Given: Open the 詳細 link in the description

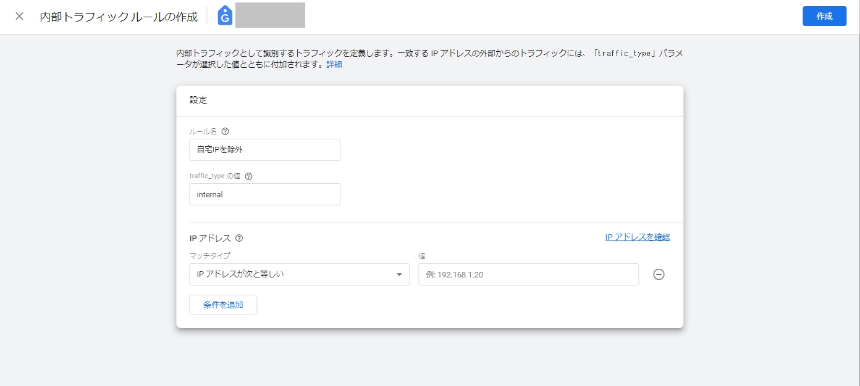Looking at the screenshot, I should point(334,64).
